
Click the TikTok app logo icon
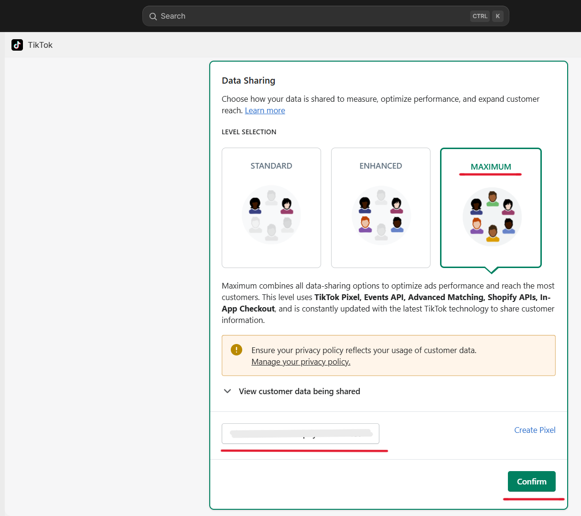[x=17, y=45]
